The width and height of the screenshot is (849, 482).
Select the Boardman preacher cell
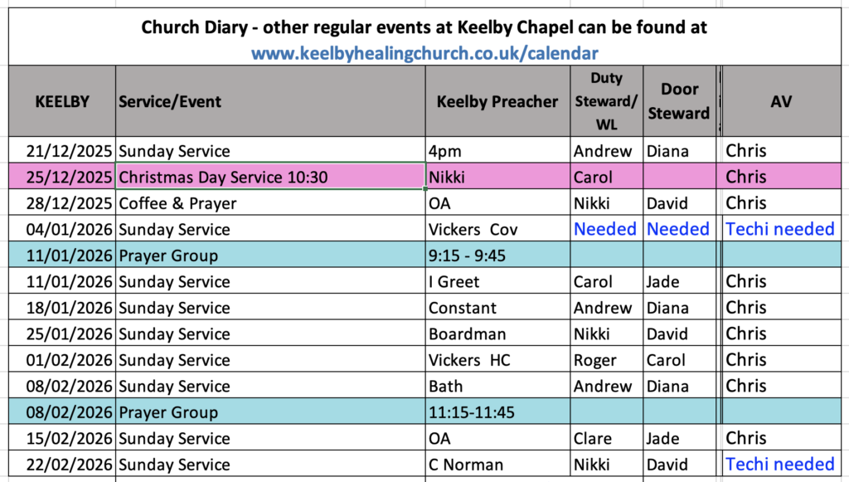pyautogui.click(x=497, y=334)
